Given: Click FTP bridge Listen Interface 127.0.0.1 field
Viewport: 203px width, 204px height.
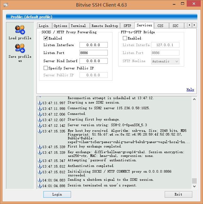Looking at the screenshot, I should pos(165,45).
